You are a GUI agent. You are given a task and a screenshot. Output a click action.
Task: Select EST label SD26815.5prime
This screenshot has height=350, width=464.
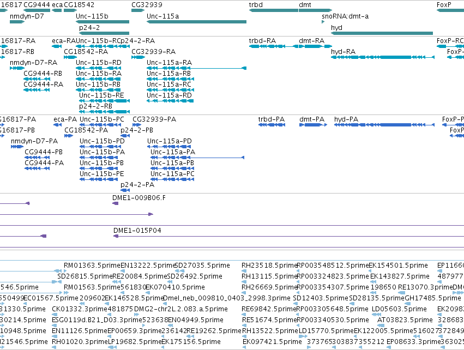(85, 276)
